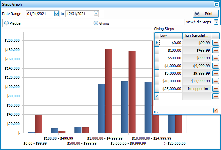This screenshot has width=221, height=150.
Task: Delete the $10,000.00 step row
Action: [216, 81]
